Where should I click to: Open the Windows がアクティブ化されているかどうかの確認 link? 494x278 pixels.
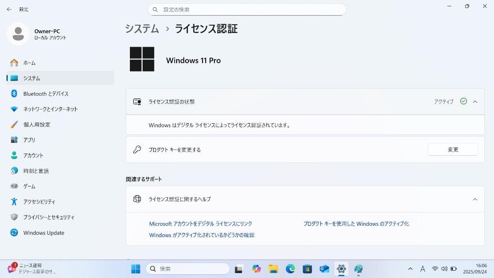(202, 234)
